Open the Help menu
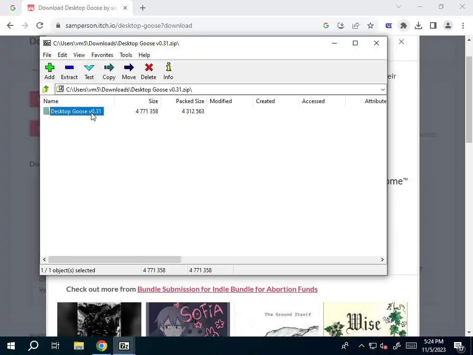The image size is (473, 355). pyautogui.click(x=144, y=55)
